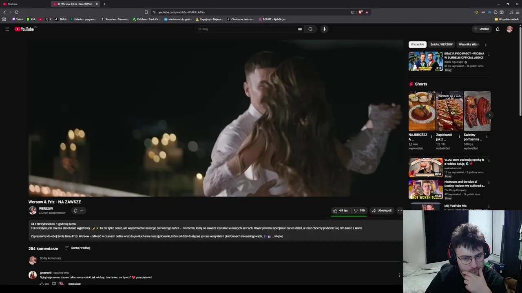Screen dimensions: 522x293
Task: Open options for BRACIA FIGO FAGOT video
Action: [489, 54]
